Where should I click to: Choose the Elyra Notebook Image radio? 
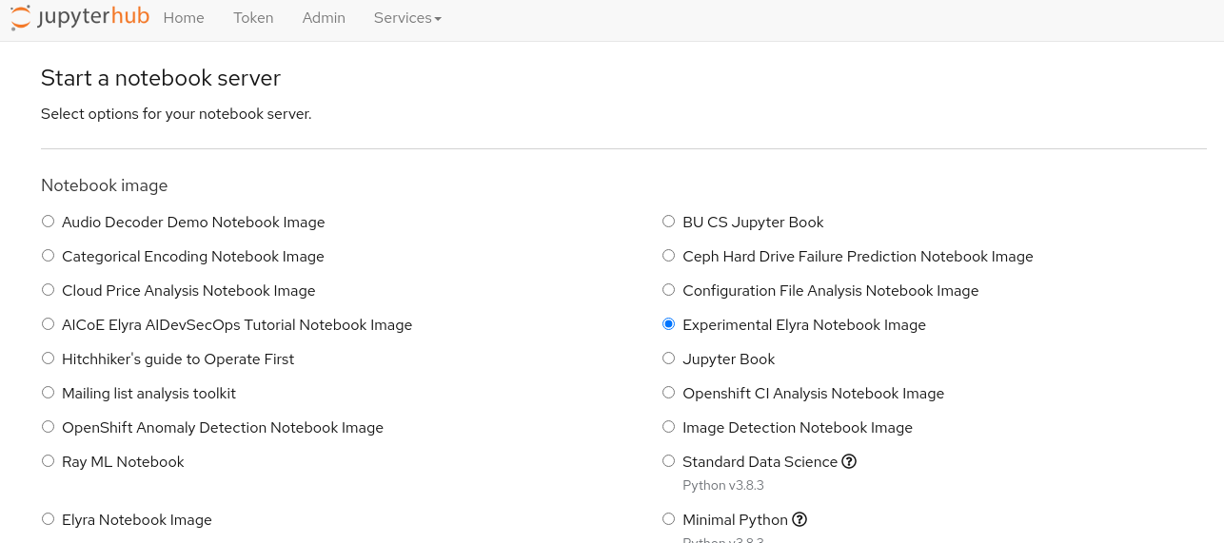[48, 519]
